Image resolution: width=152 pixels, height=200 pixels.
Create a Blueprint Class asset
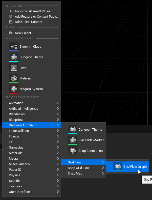point(32,47)
